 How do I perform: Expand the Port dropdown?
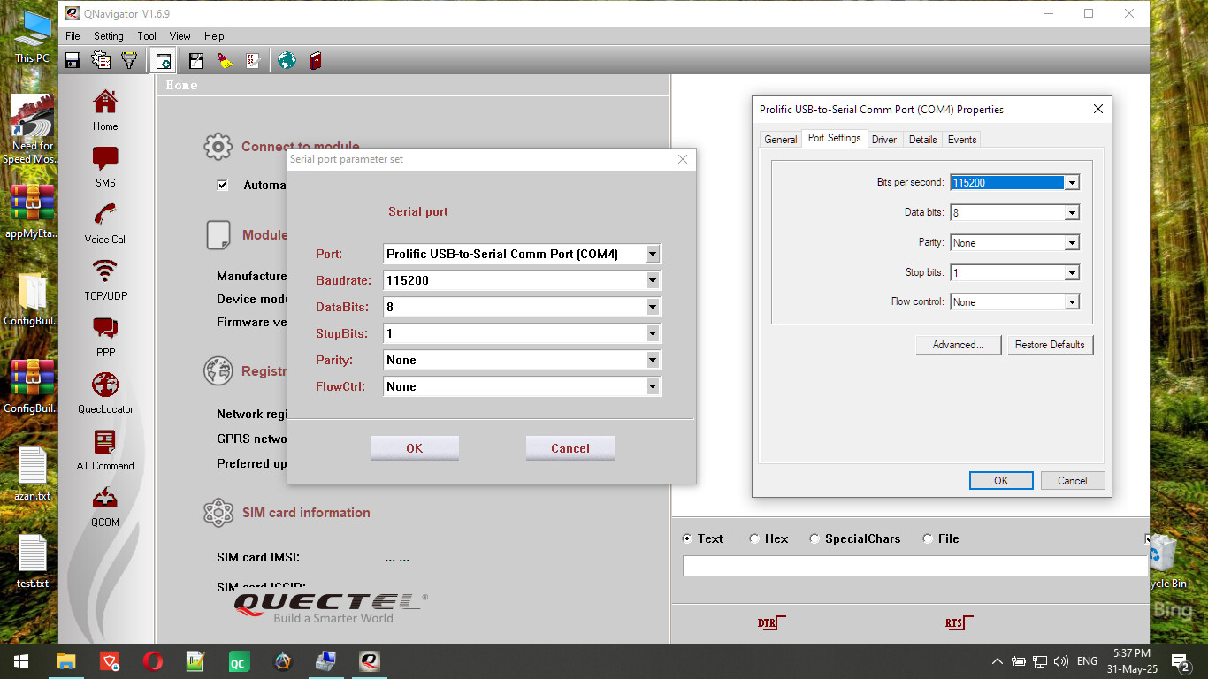(x=653, y=254)
